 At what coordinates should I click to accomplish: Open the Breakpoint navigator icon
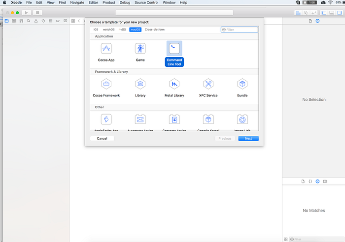point(58,21)
